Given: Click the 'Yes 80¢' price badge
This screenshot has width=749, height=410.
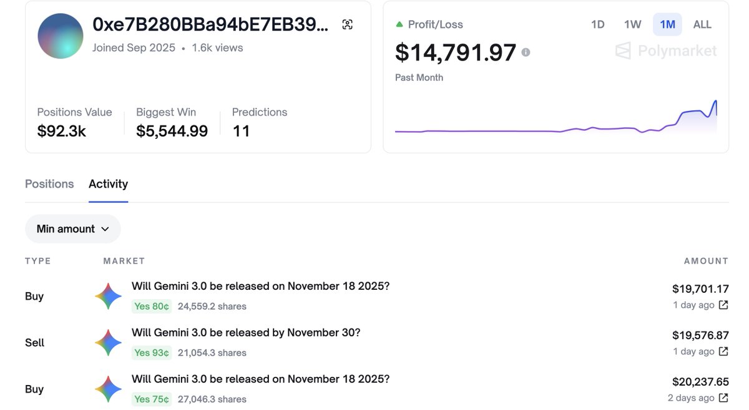Looking at the screenshot, I should tap(152, 305).
